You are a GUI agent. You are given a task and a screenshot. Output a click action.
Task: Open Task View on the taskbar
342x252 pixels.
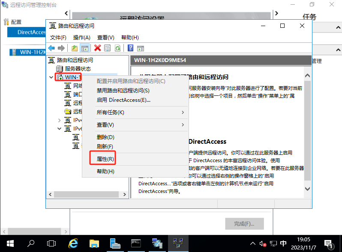[51, 243]
